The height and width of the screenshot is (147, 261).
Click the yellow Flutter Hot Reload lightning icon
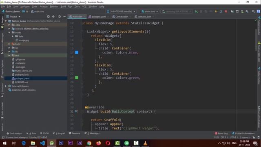point(216,11)
